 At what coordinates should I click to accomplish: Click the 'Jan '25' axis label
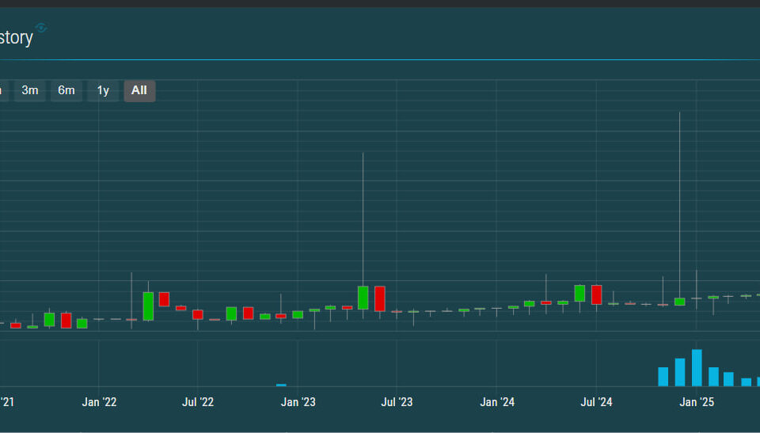pyautogui.click(x=697, y=402)
